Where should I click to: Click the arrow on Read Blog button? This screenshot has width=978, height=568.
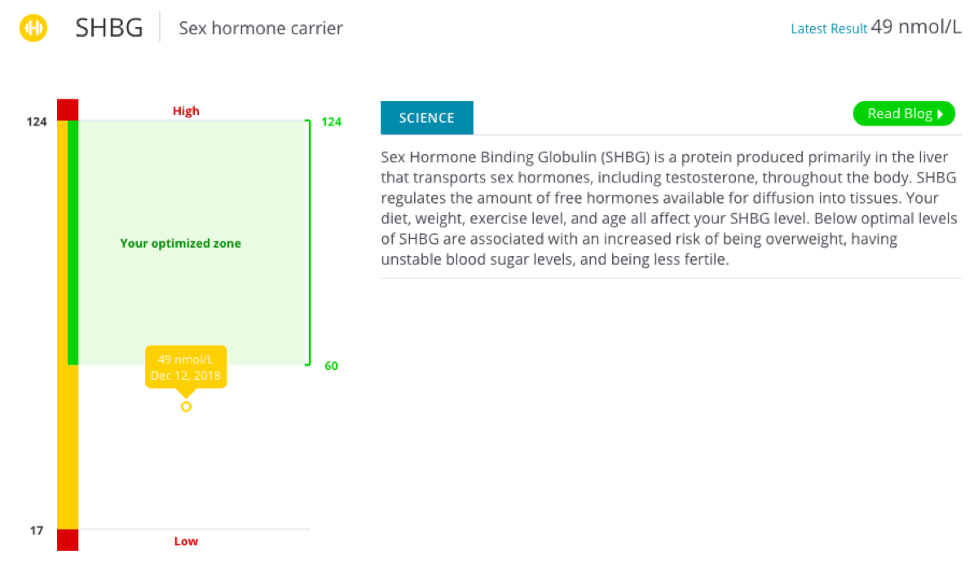click(941, 114)
